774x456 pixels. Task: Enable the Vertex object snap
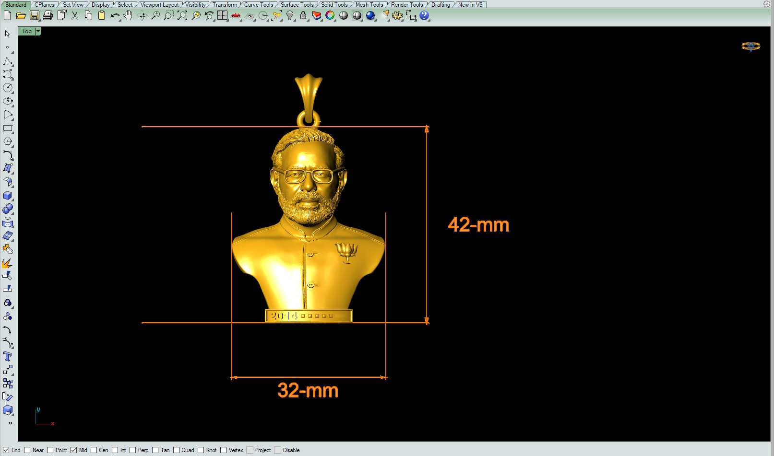click(x=223, y=450)
